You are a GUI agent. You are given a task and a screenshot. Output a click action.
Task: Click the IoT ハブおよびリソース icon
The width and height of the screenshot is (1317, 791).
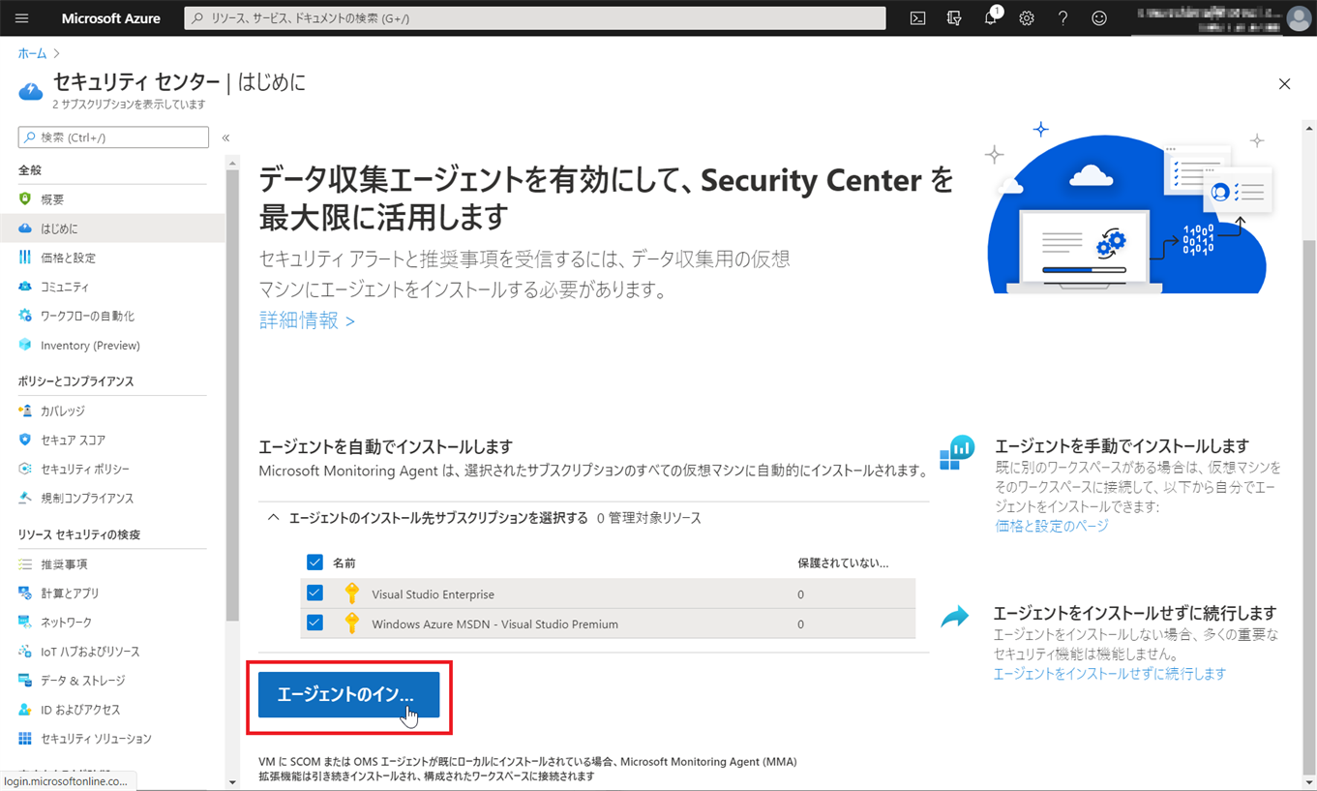[25, 652]
